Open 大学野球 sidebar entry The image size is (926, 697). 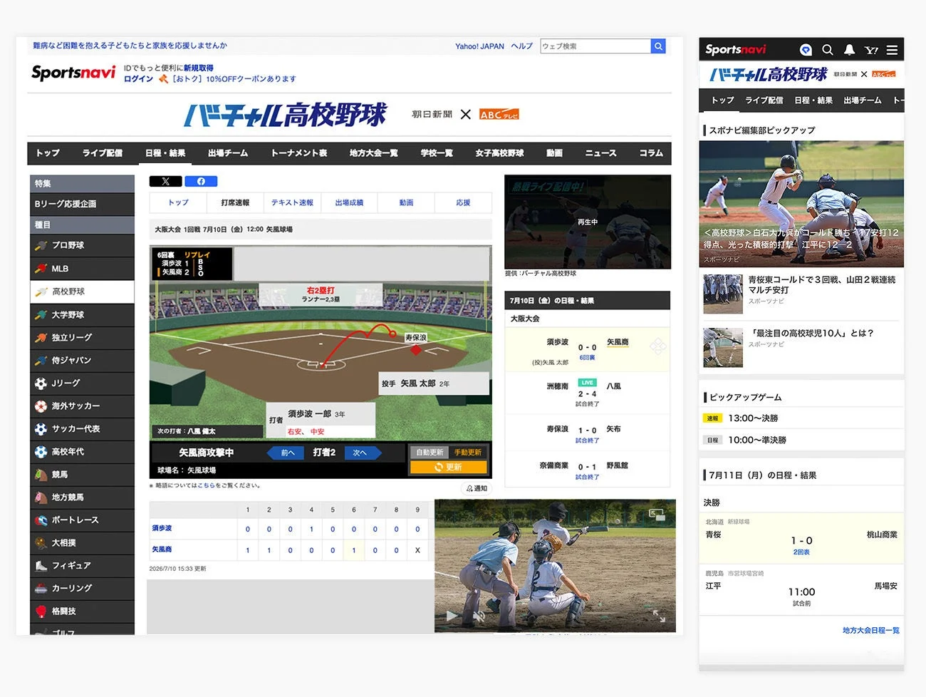click(82, 314)
